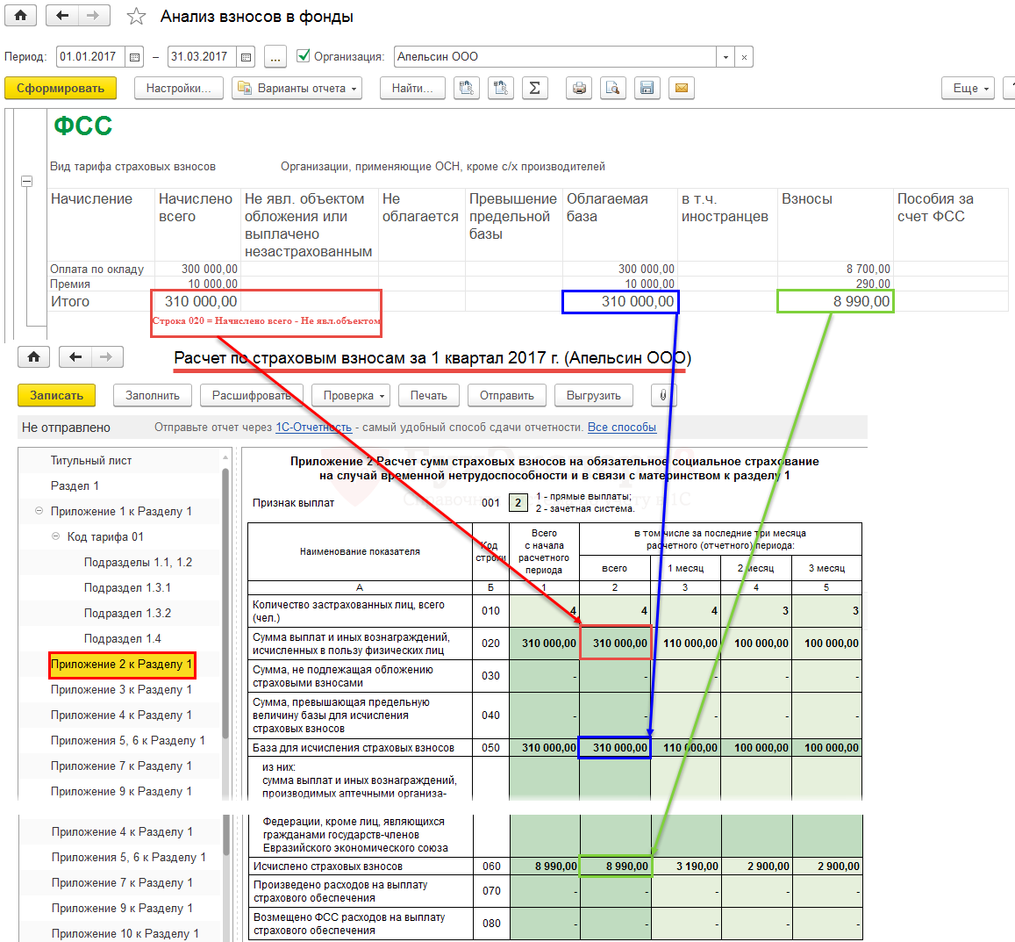The height and width of the screenshot is (942, 1015).
Task: Click the period end date field
Action: click(200, 57)
